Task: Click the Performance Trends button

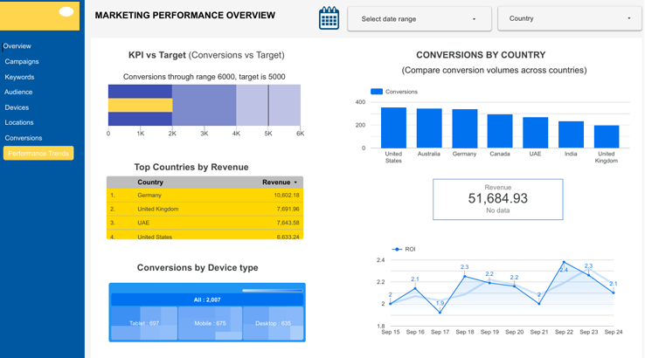Action: pyautogui.click(x=38, y=154)
